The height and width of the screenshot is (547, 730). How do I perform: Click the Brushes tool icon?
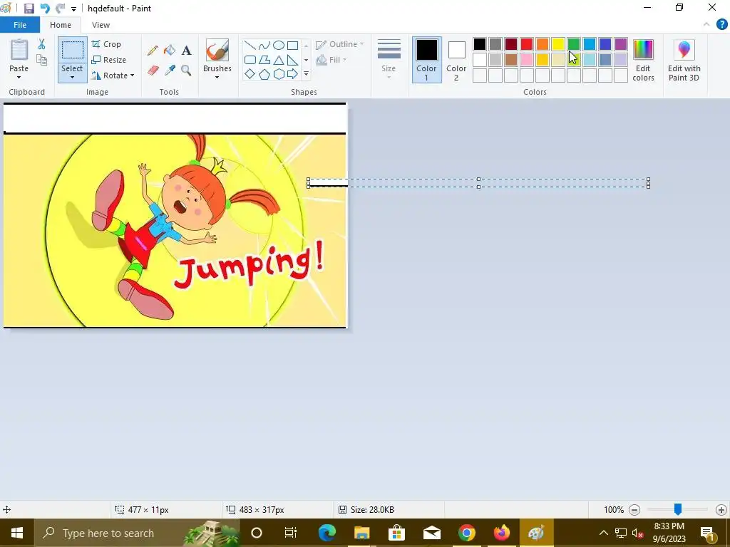point(217,51)
